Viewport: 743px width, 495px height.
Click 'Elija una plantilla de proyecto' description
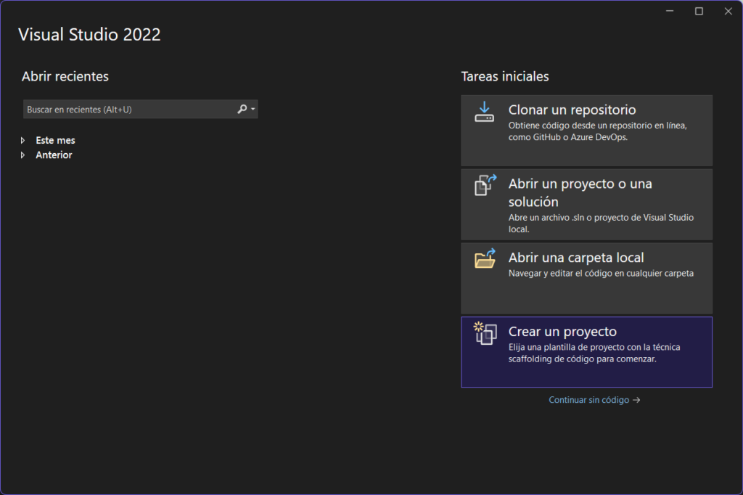coord(594,353)
